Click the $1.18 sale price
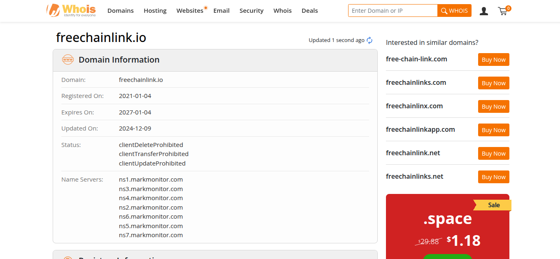The image size is (560, 259). (x=464, y=240)
